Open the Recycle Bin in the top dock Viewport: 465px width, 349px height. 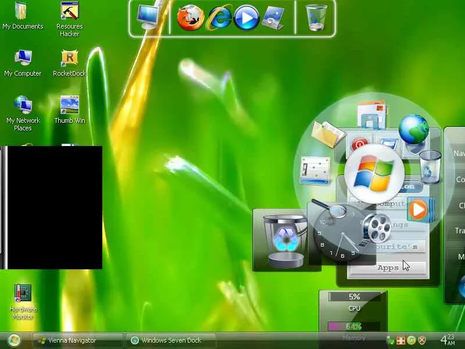[x=316, y=17]
